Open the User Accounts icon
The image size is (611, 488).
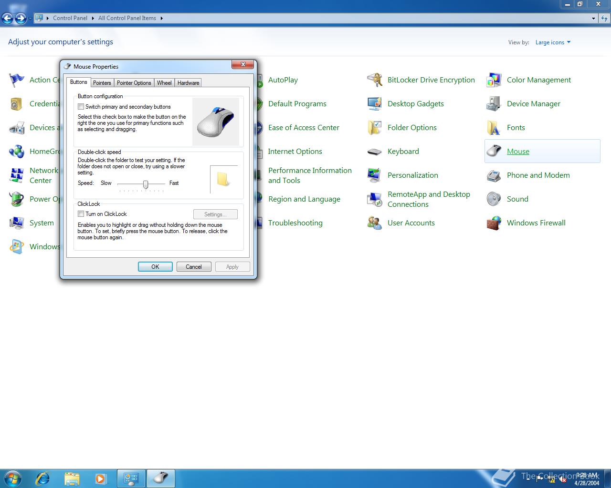coord(375,223)
